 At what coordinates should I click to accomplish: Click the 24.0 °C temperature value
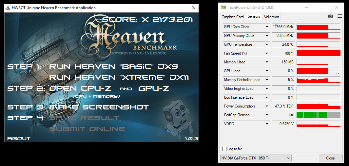click(283, 44)
